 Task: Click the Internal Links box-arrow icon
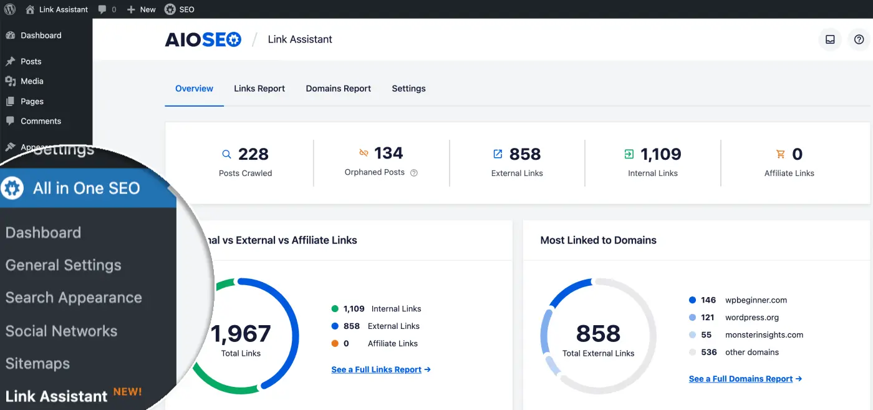(628, 153)
